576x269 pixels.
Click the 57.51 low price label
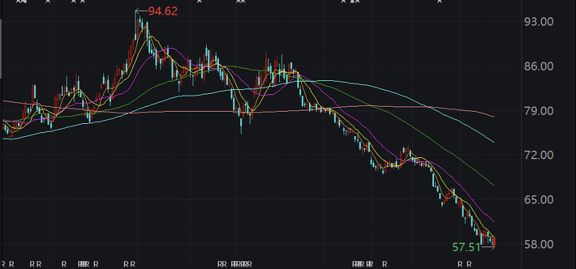pyautogui.click(x=466, y=247)
